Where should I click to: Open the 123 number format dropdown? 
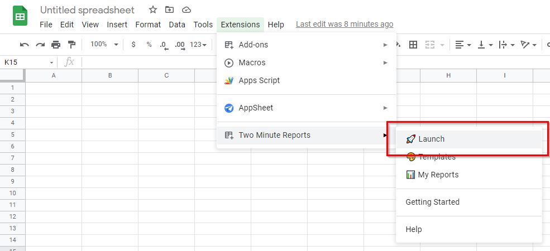[x=198, y=45]
